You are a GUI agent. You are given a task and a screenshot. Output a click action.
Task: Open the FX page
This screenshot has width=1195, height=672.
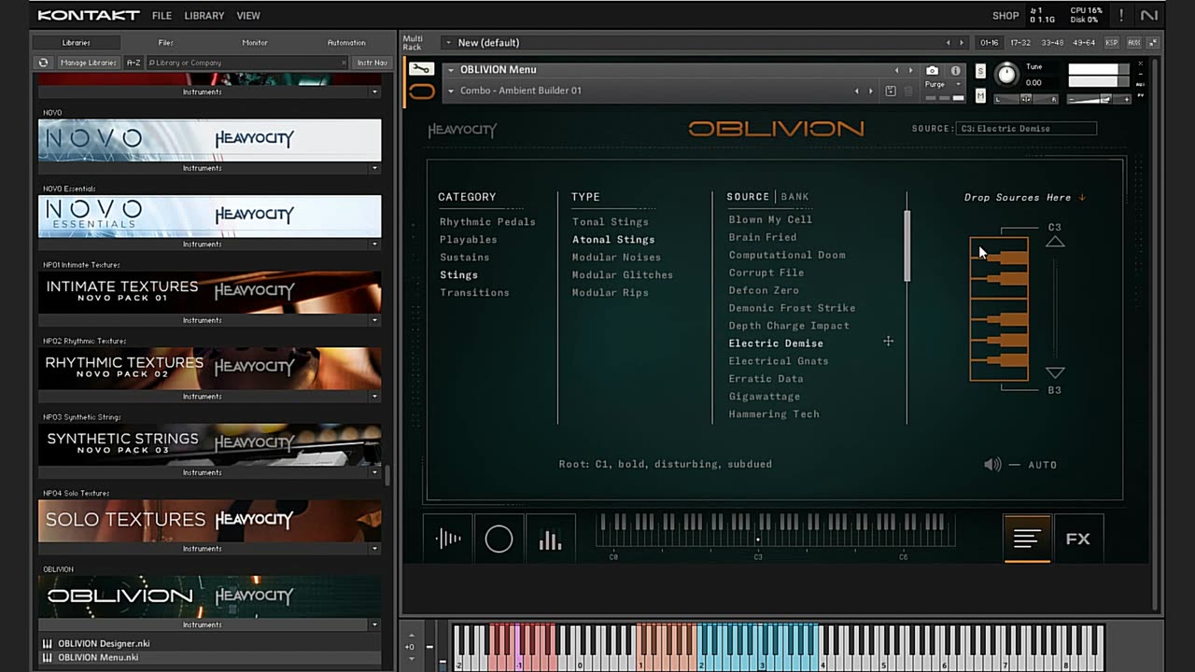click(1078, 539)
